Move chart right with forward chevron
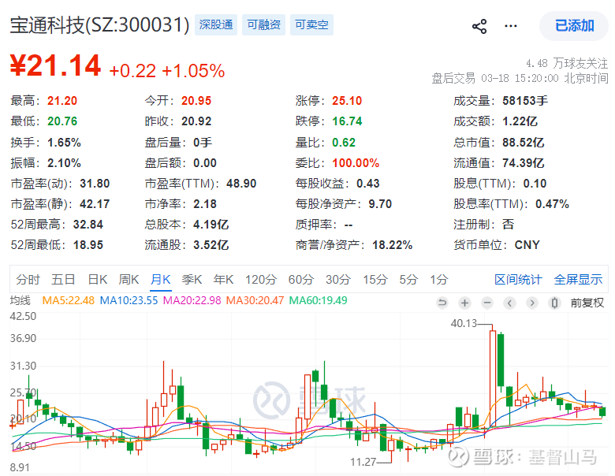Screen dimensions: 615x476 tap(532, 303)
